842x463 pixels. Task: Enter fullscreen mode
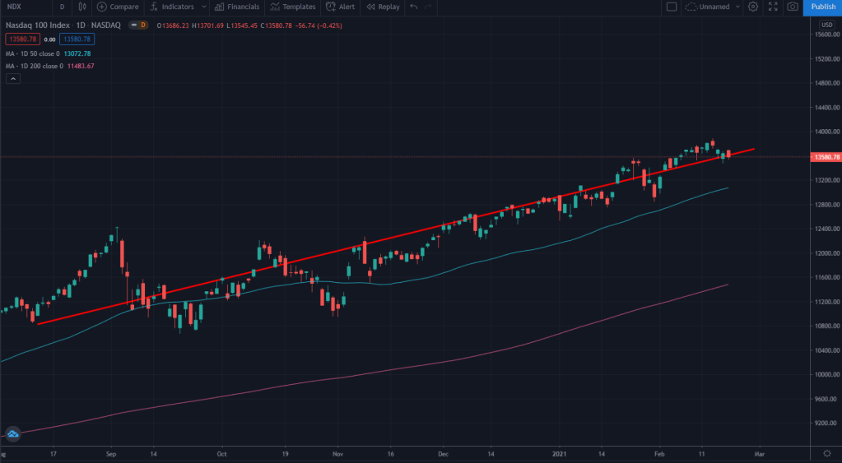click(772, 7)
